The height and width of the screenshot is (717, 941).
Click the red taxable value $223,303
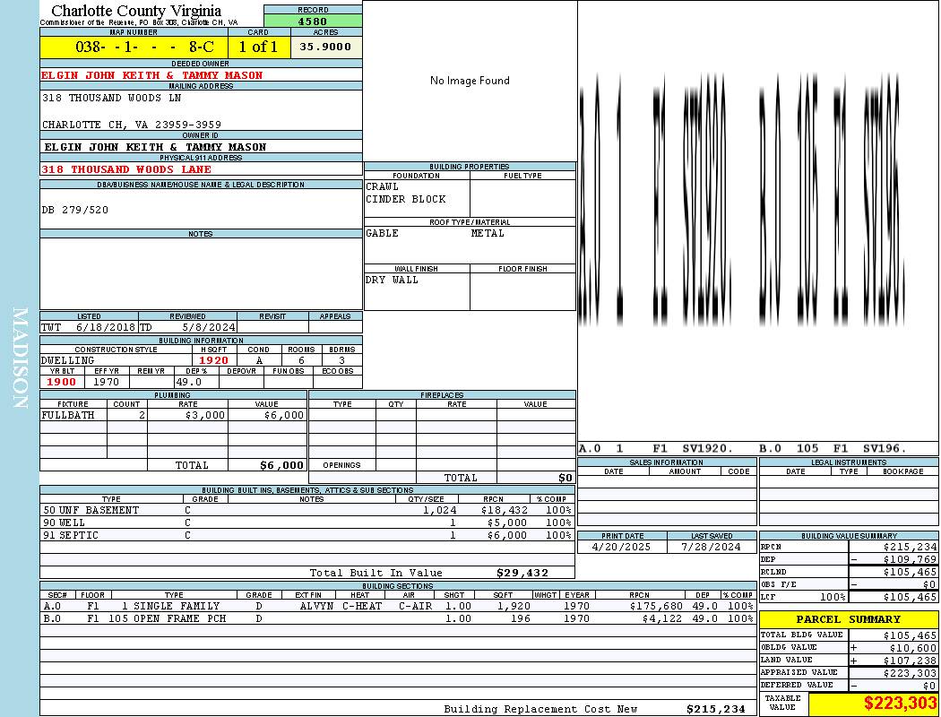coord(900,704)
